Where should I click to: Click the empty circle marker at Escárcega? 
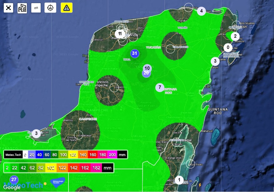coord(79,135)
